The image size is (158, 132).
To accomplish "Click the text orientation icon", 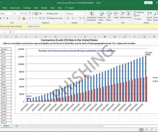I will 41,13.
